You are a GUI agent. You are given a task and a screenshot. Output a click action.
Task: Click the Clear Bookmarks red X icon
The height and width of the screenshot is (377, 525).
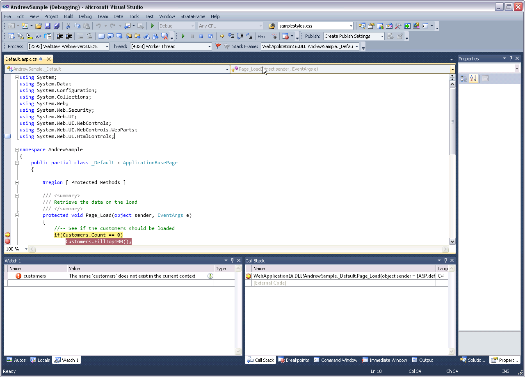click(x=164, y=36)
